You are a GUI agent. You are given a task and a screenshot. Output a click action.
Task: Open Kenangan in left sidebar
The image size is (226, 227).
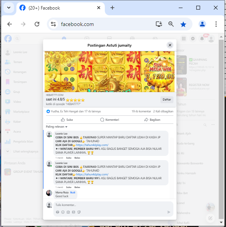coord(20,72)
